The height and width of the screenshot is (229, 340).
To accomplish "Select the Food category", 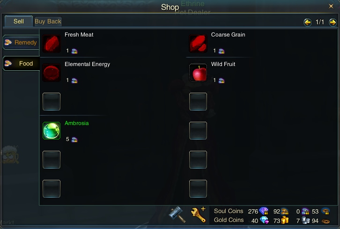I will [x=21, y=63].
